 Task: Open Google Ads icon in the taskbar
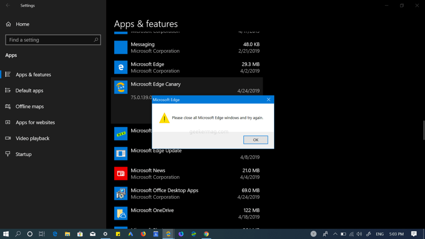(131, 234)
